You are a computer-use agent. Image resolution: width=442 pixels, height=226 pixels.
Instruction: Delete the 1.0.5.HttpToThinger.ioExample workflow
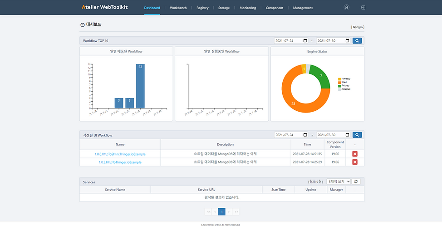click(x=355, y=162)
